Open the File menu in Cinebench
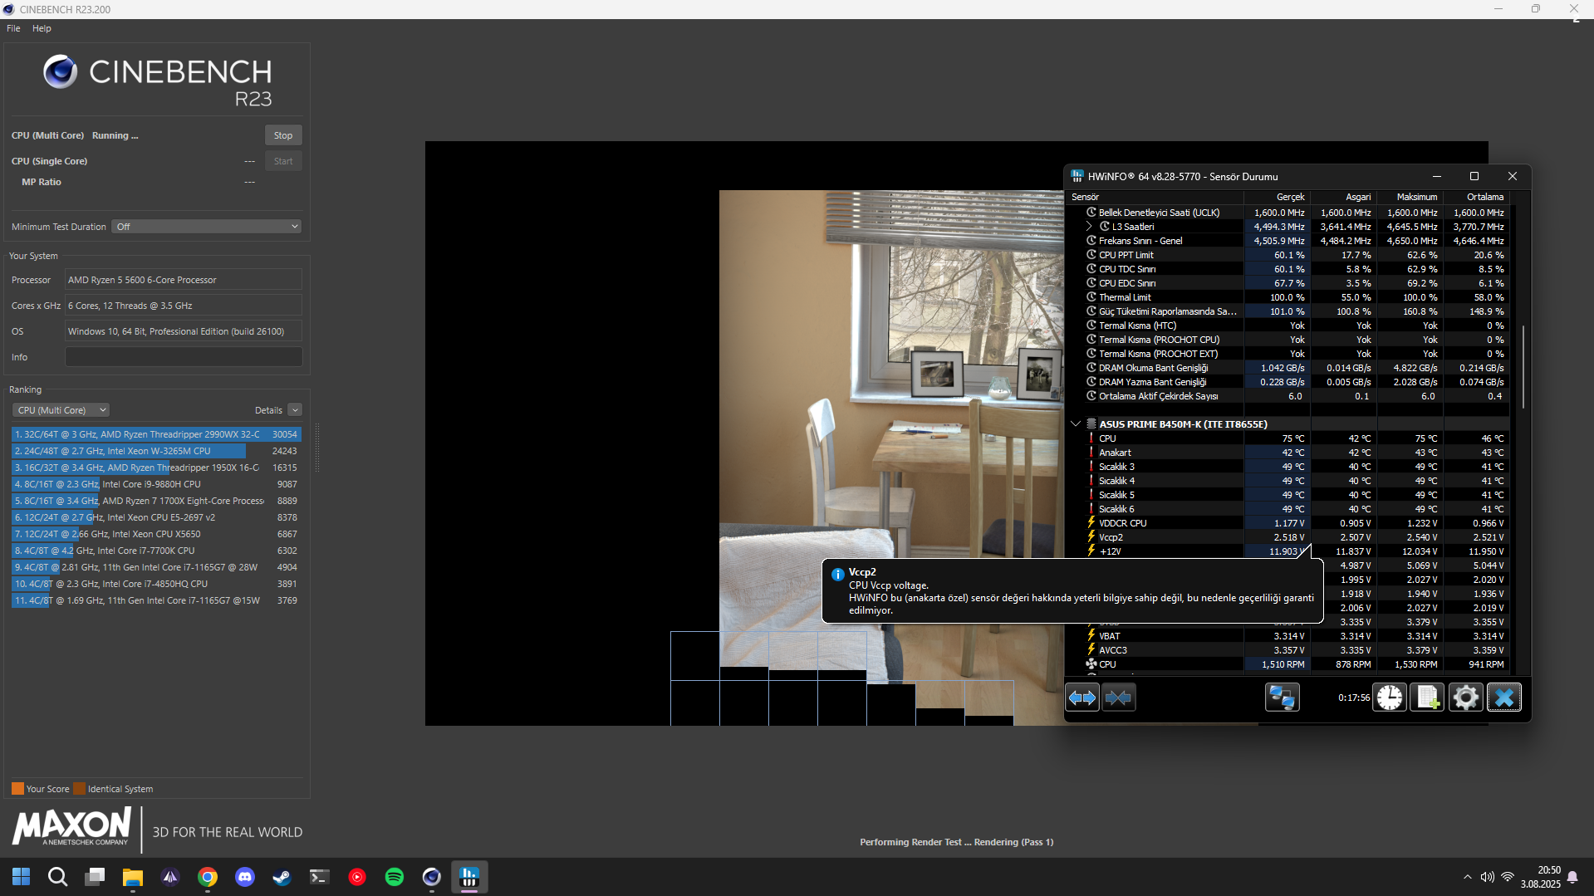This screenshot has height=896, width=1594. (x=13, y=28)
